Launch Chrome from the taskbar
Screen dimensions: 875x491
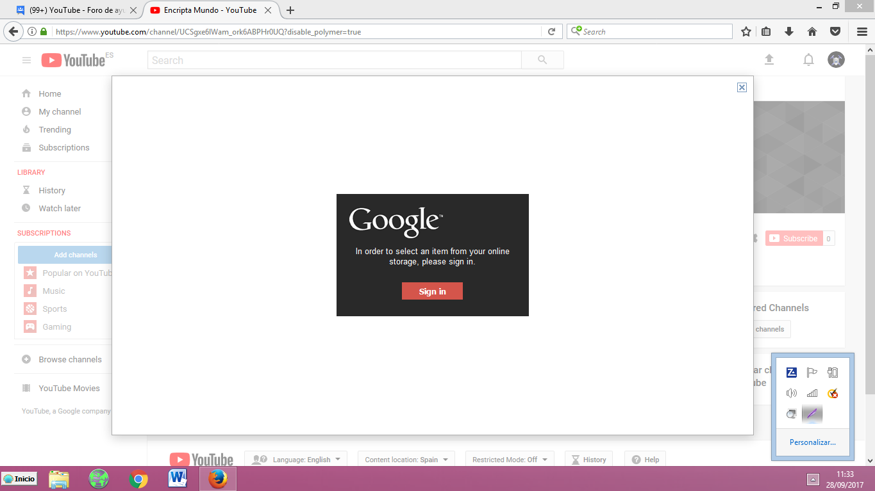(138, 479)
